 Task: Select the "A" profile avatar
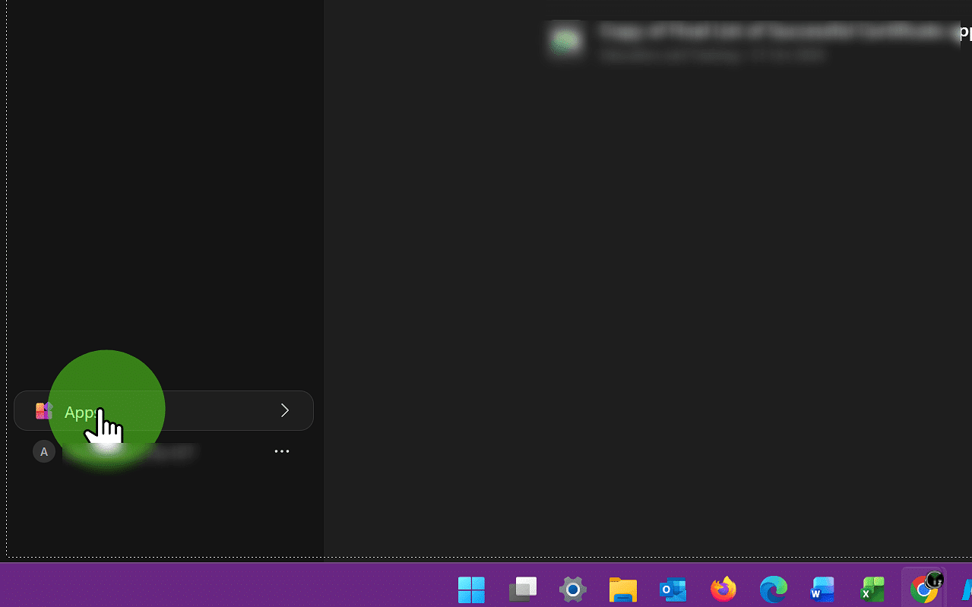click(44, 451)
